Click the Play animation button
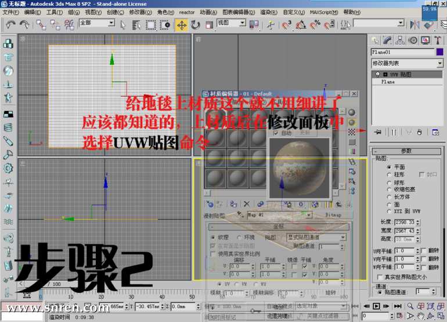The width and height of the screenshot is (447, 322). click(x=376, y=306)
